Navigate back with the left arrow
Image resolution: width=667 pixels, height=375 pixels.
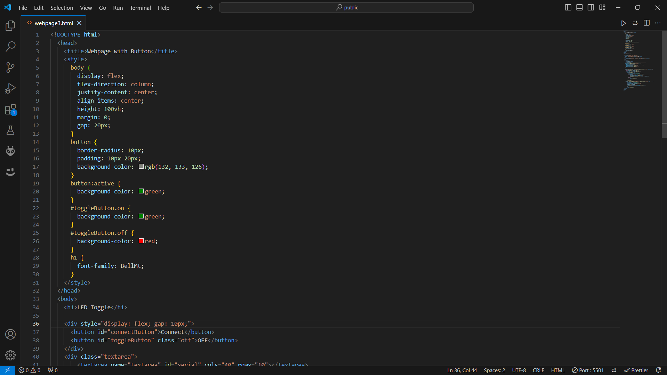click(x=199, y=7)
